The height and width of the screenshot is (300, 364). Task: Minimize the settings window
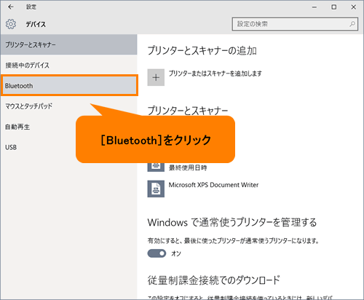[x=314, y=7]
